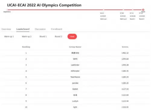Show Round 2 leaderboard results
The height and width of the screenshot is (110, 151).
(58, 36)
